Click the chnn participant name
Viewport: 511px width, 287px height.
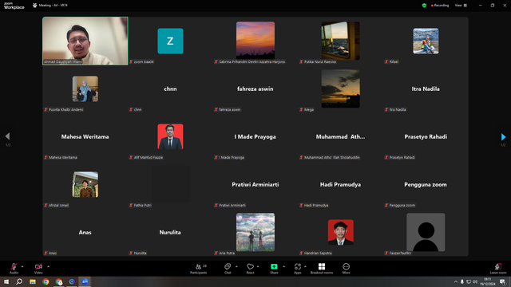[x=170, y=88]
